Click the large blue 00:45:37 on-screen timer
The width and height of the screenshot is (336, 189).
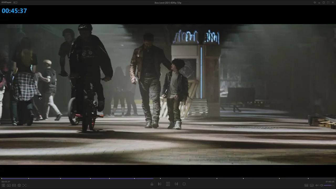14,11
